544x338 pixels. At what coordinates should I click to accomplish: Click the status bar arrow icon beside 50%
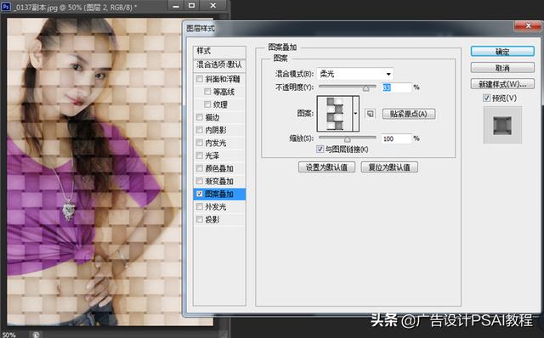pyautogui.click(x=36, y=335)
